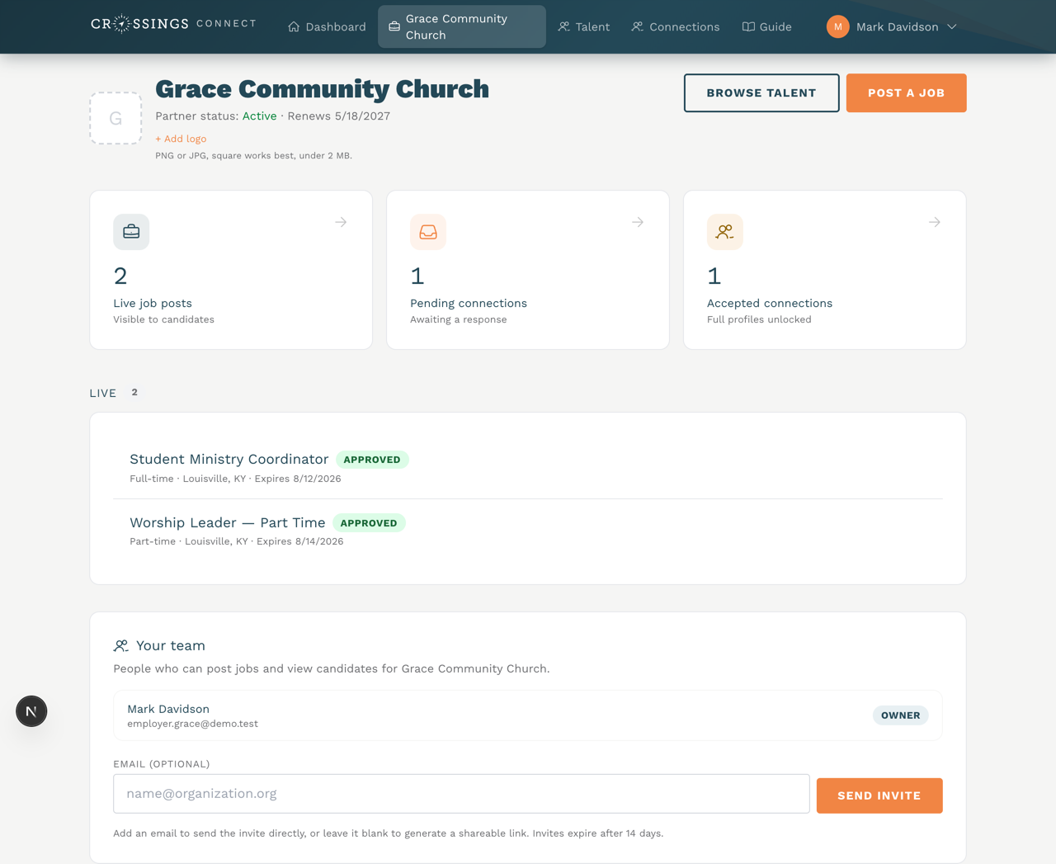Click the briefcase icon on Live job posts card

(x=131, y=232)
